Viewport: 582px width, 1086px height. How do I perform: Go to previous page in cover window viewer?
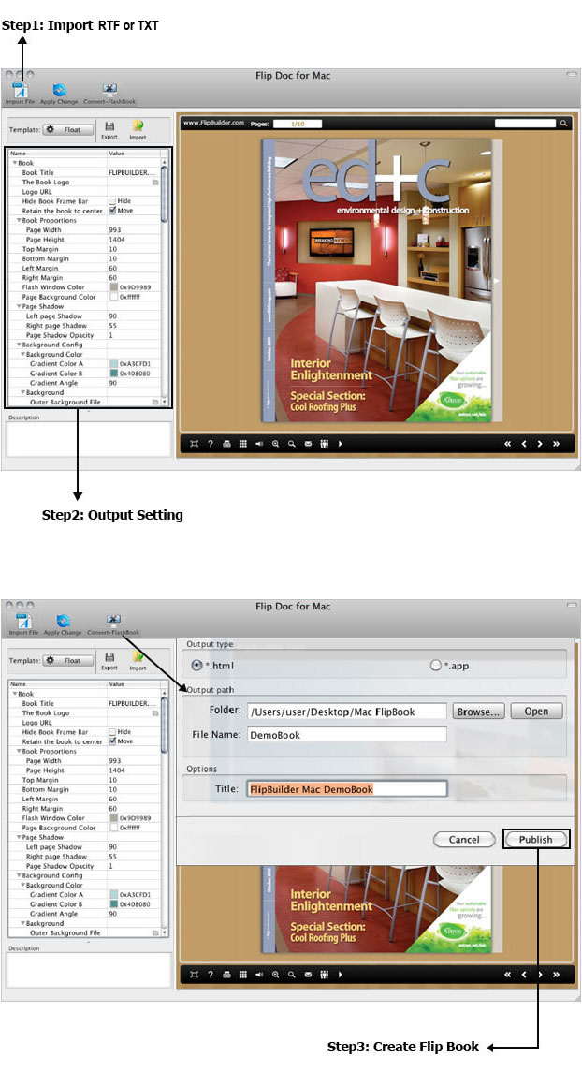click(x=524, y=444)
